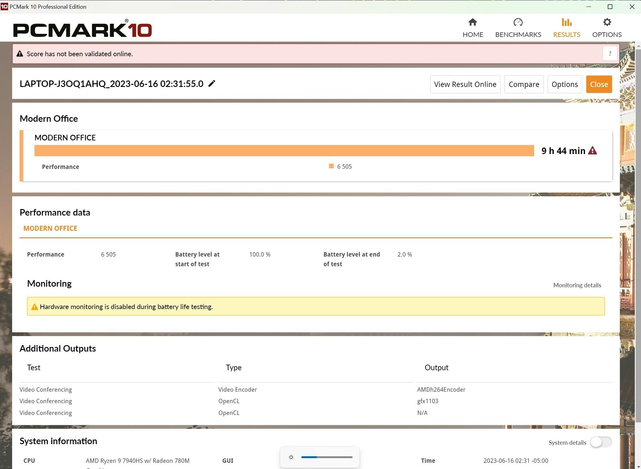Screen dimensions: 641x469
Task: Click the warning icon in validation banner
Action: click(20, 54)
